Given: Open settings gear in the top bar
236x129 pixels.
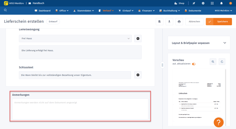Looking at the screenshot, I should click(x=203, y=3).
